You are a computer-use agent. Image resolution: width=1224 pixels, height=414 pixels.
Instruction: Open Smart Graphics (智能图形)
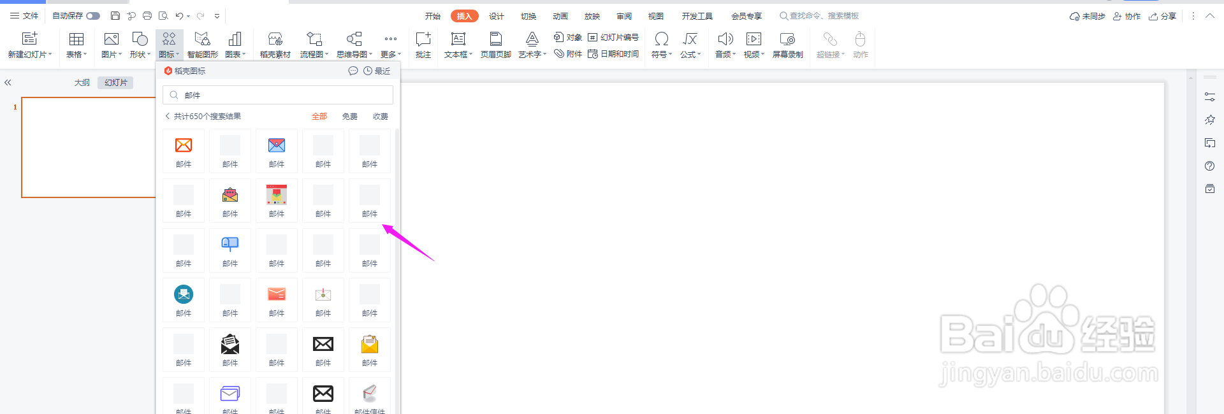click(202, 45)
